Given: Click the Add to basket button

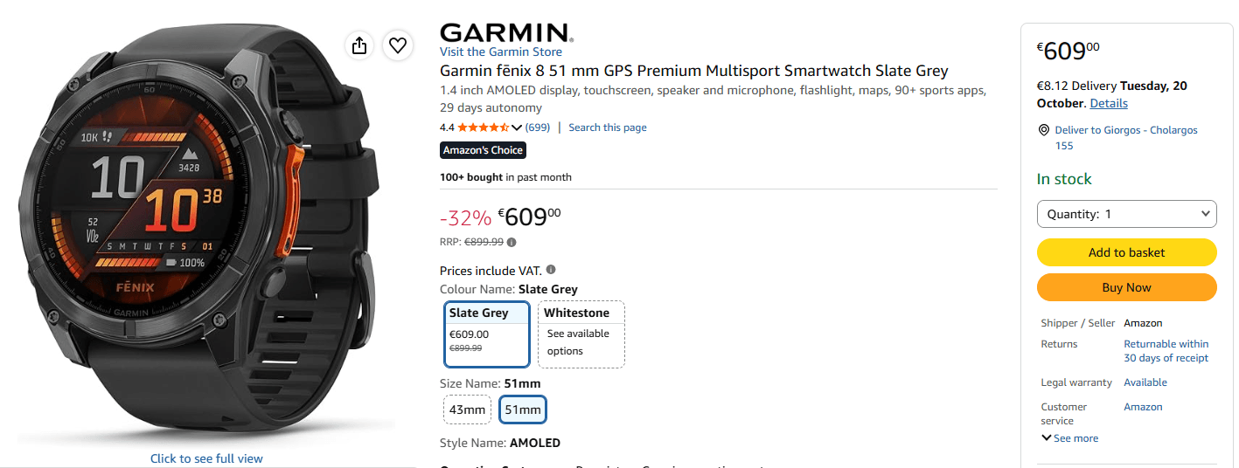Looking at the screenshot, I should pyautogui.click(x=1126, y=252).
